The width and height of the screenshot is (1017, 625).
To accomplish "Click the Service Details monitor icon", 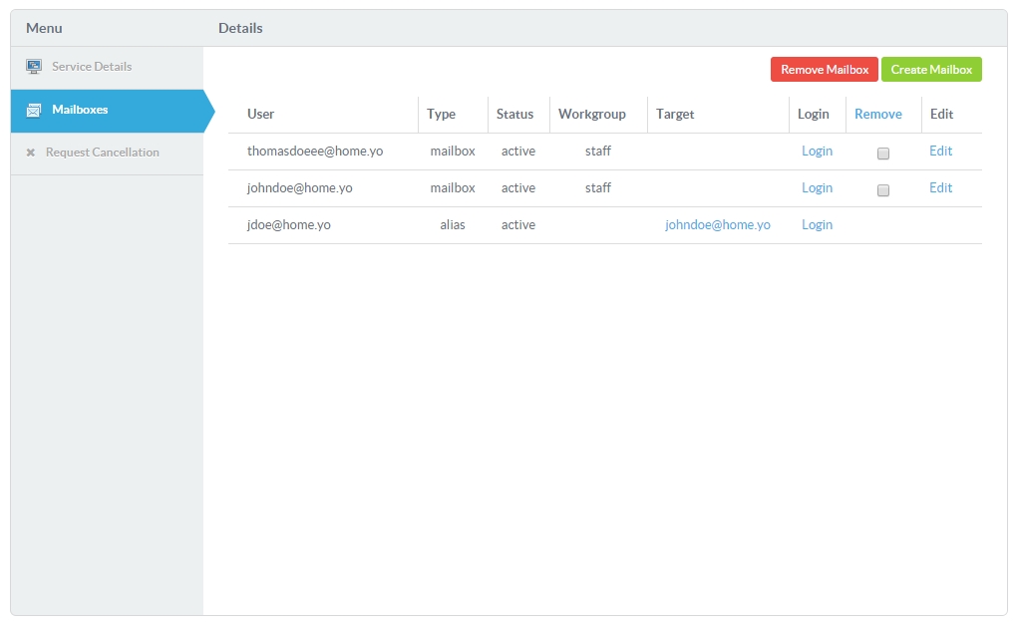I will tap(34, 67).
